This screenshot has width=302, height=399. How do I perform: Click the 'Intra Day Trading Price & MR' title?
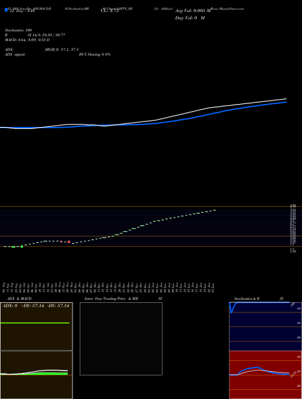[x=111, y=299]
